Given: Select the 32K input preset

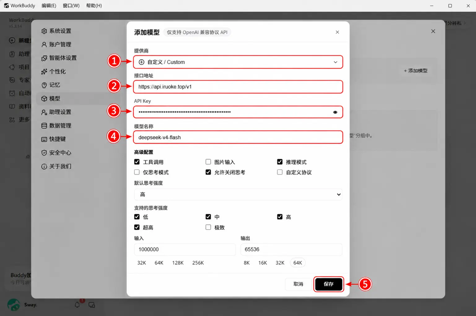Looking at the screenshot, I should coord(142,263).
